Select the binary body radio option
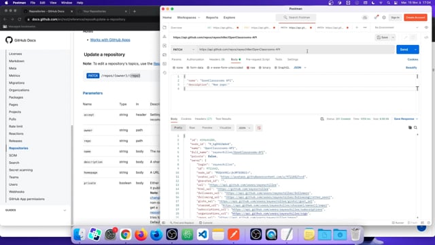 [x=264, y=67]
